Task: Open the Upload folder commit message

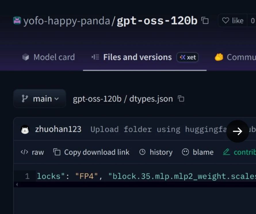Action: tap(159, 129)
